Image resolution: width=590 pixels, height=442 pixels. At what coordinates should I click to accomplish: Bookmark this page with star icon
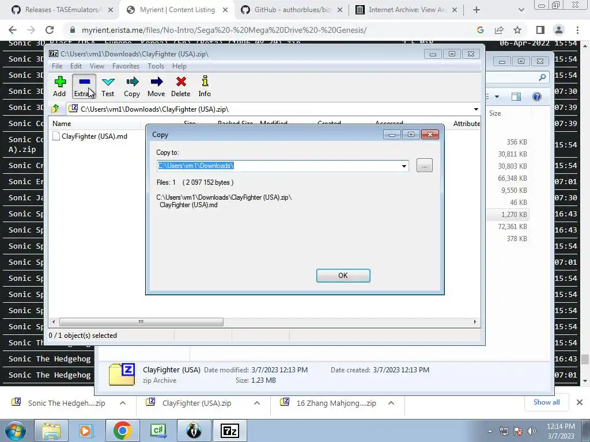pyautogui.click(x=517, y=30)
